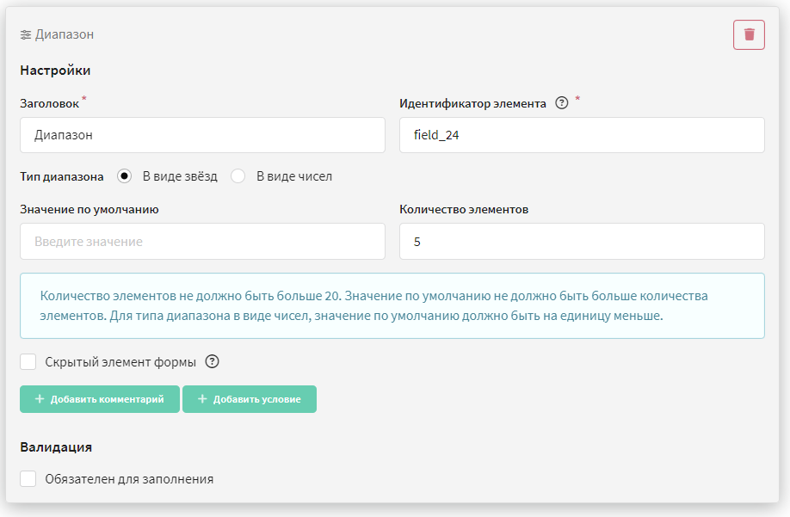
Task: Open the help icon beside Скрытый элемент формы
Action: [x=212, y=361]
